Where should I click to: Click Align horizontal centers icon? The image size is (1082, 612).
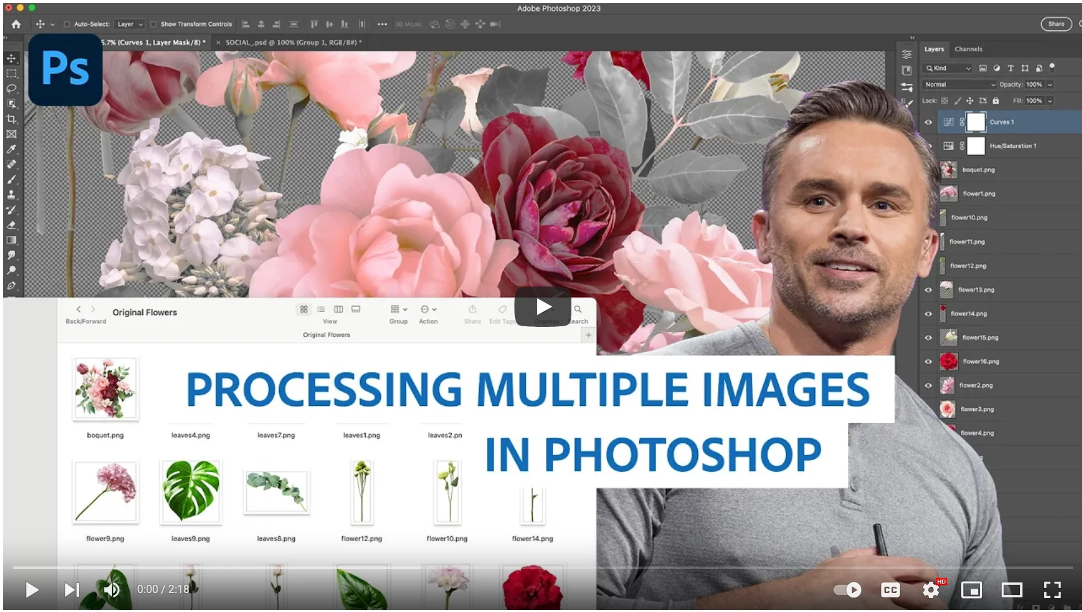(261, 24)
